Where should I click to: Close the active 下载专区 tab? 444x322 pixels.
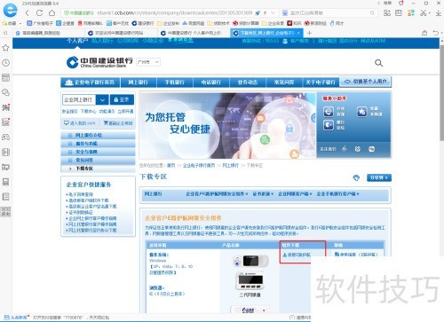coord(298,33)
